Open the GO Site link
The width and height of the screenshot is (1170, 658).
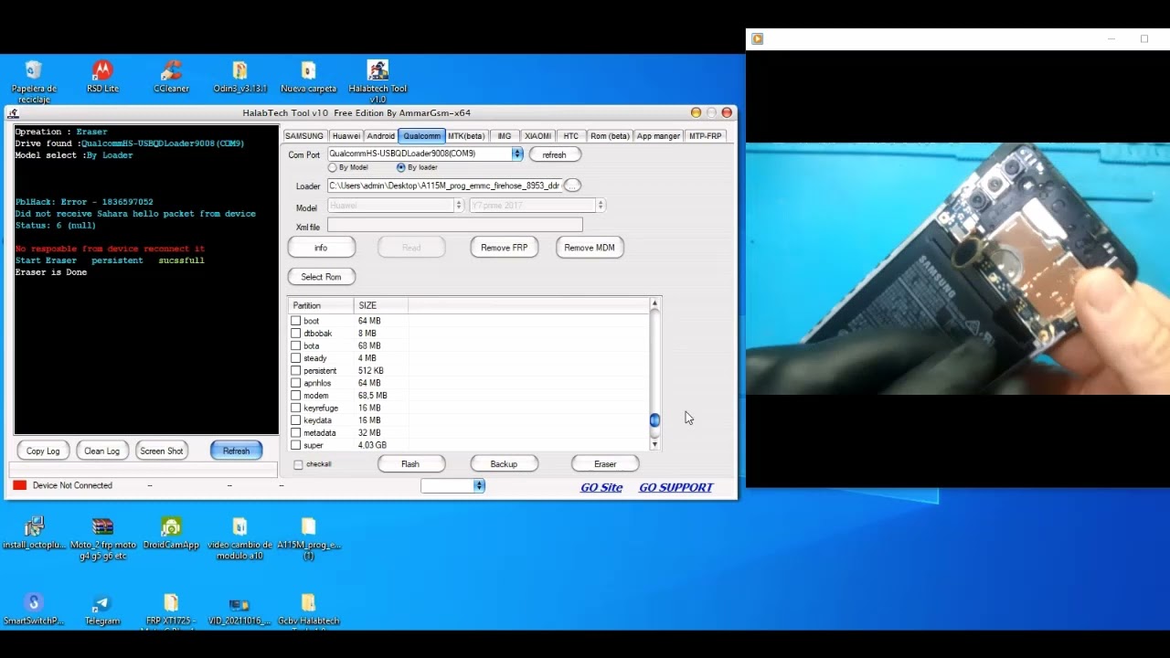point(601,487)
